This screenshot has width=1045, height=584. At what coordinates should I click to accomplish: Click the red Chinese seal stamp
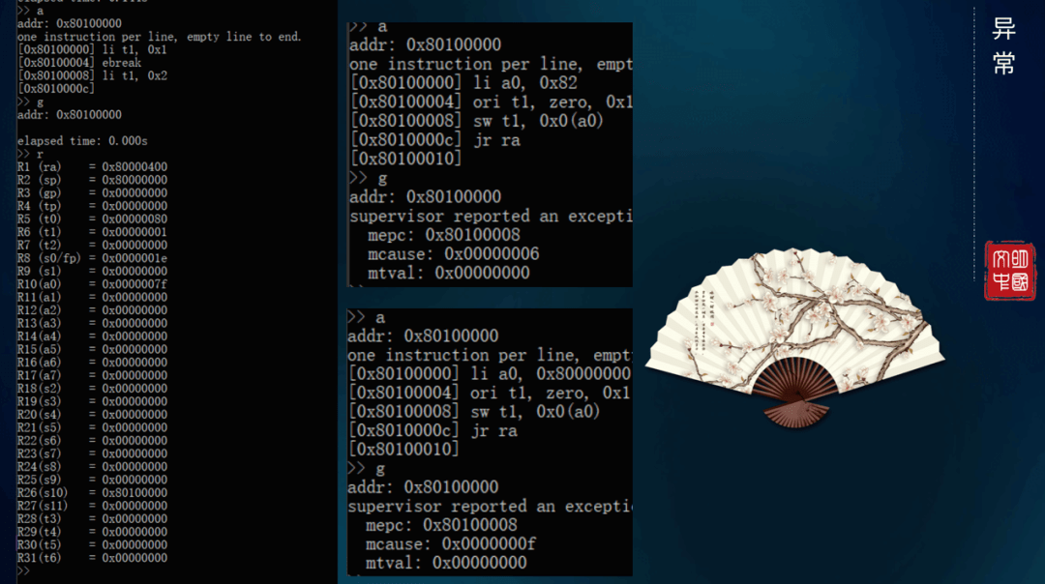1010,271
